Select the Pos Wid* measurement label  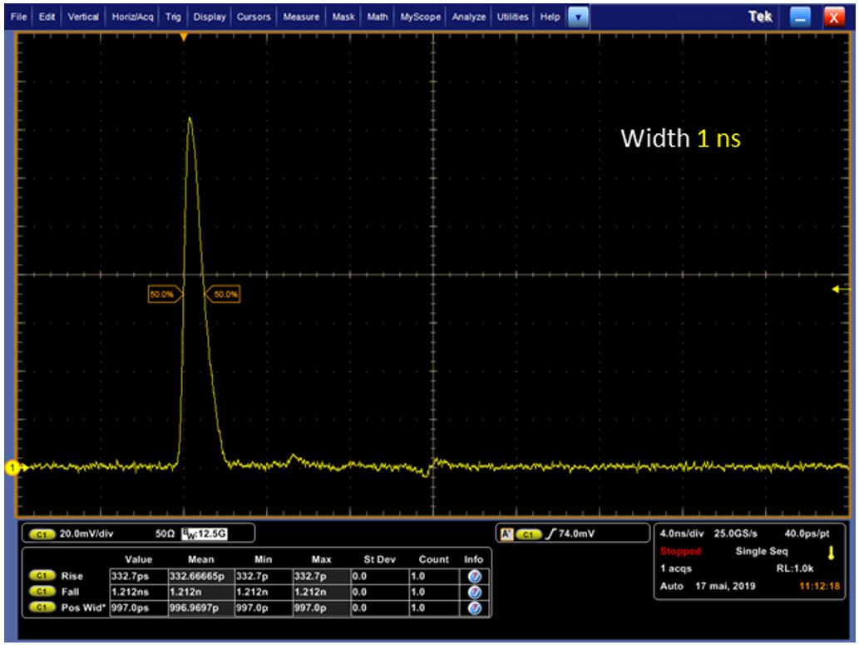coord(83,608)
